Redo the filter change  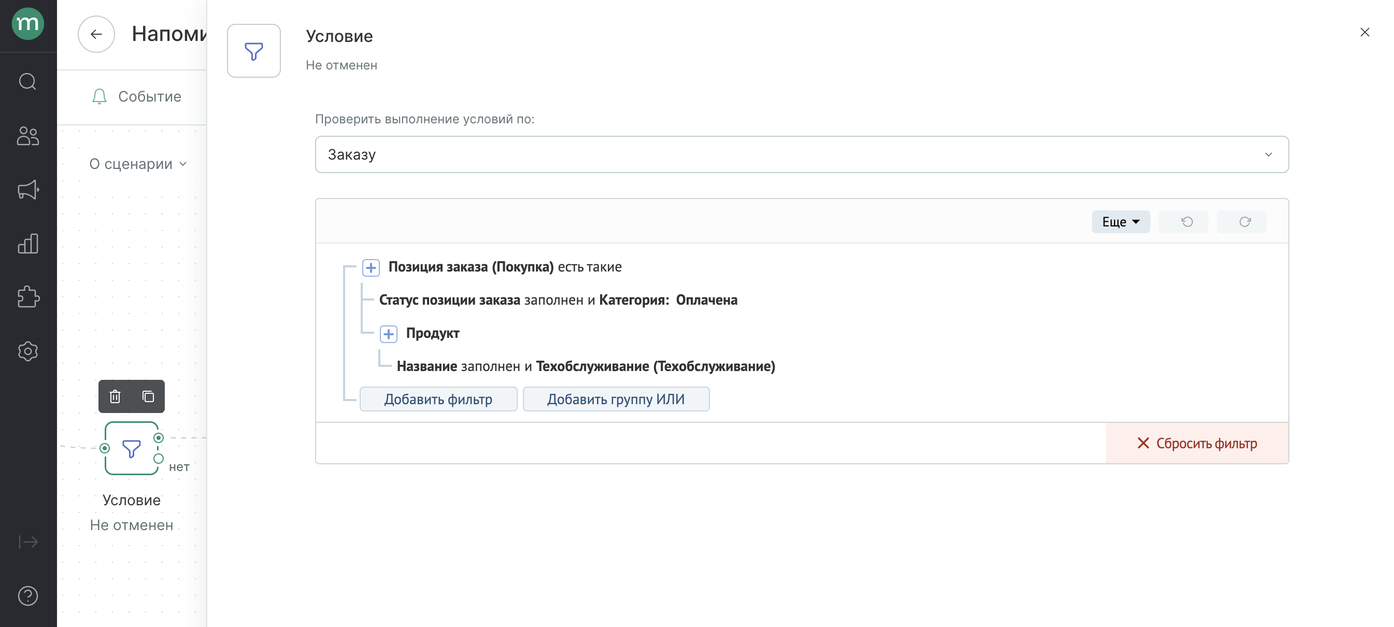pos(1242,222)
